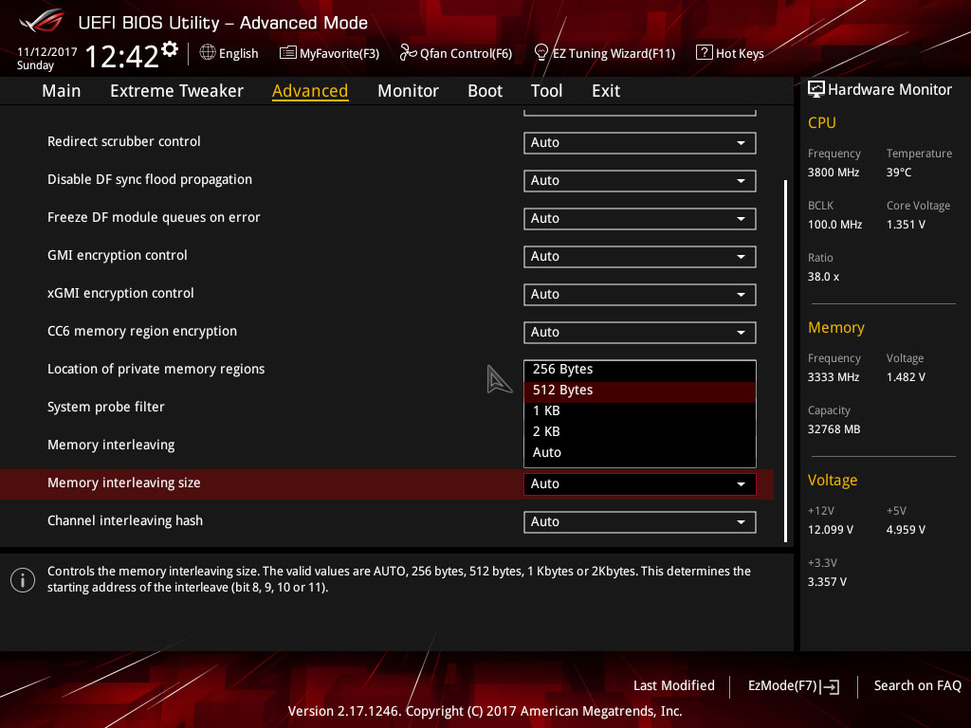971x728 pixels.
Task: Select the Advanced tab
Action: point(310,91)
